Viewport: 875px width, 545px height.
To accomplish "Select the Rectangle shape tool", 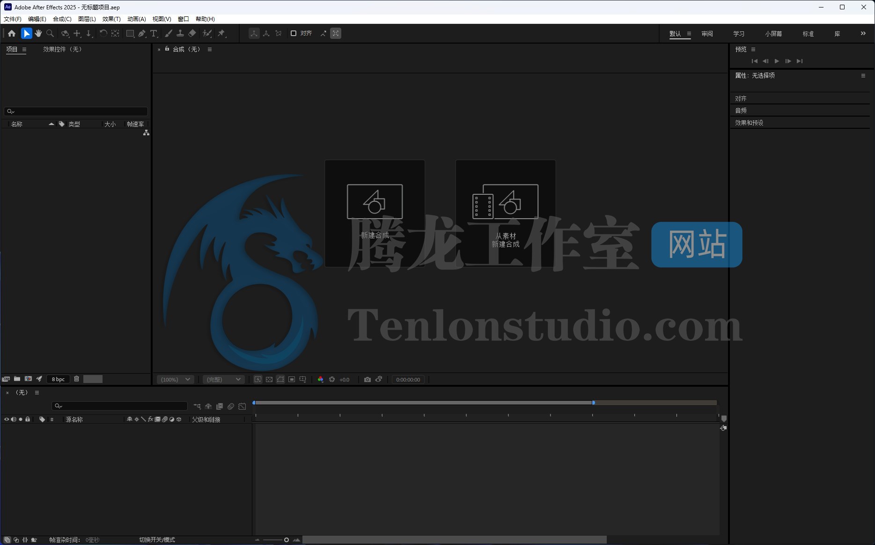I will 130,33.
